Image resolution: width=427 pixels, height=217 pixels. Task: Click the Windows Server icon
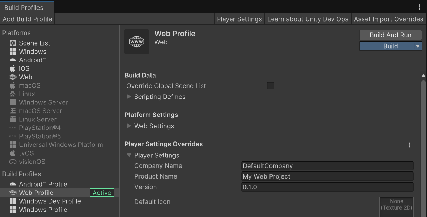(x=13, y=102)
